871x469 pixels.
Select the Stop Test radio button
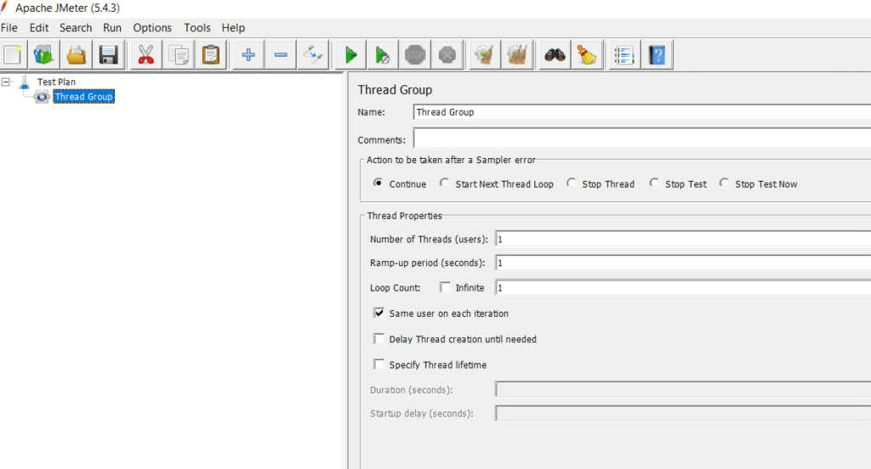click(x=654, y=184)
